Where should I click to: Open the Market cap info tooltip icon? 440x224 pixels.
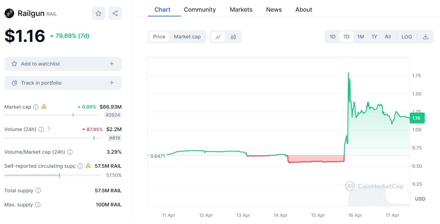click(x=36, y=107)
